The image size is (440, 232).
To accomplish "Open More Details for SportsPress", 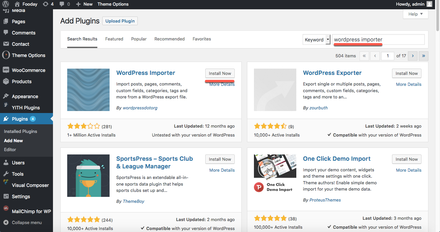I will pyautogui.click(x=222, y=170).
